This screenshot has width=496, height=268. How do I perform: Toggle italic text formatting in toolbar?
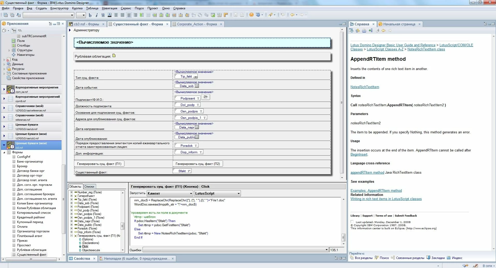[97, 15]
